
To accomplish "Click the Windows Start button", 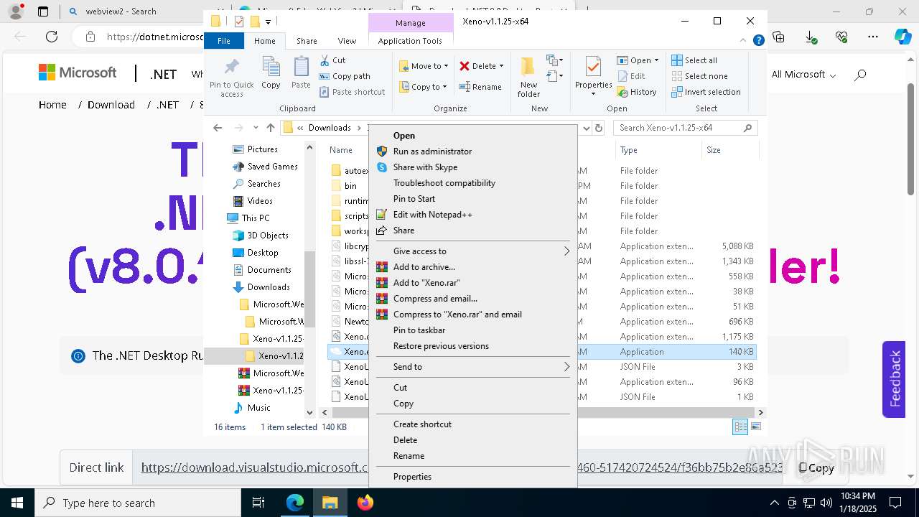I will point(17,503).
